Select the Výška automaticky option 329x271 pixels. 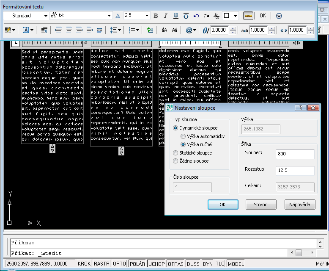[184, 136]
